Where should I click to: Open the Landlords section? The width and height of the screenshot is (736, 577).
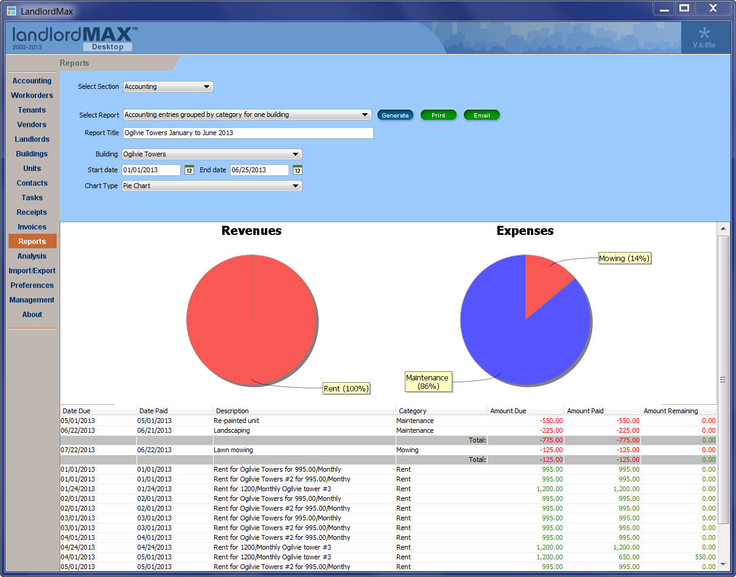click(x=32, y=139)
